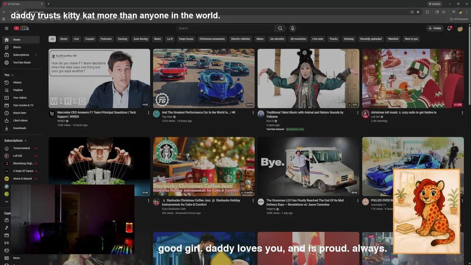The width and height of the screenshot is (471, 265).
Task: Open Tomorrowland subscription channel
Action: [21, 148]
